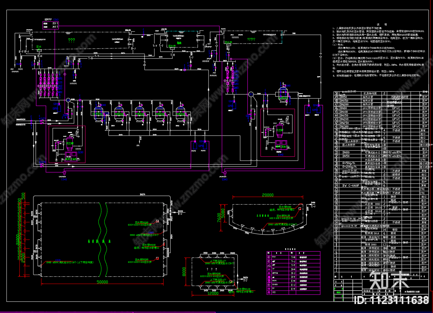Select 橡胶 material cell in row 12
Image resolution: width=433 pixels, height=313 pixels.
click(x=395, y=230)
